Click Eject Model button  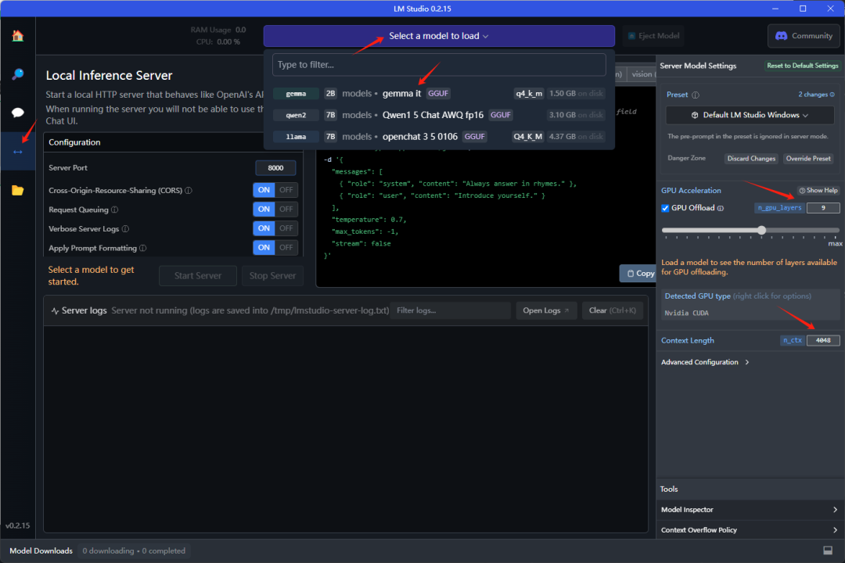[x=653, y=36]
